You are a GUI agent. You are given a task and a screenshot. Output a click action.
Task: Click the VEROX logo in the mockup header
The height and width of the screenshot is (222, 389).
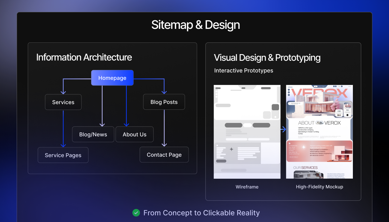coord(290,87)
